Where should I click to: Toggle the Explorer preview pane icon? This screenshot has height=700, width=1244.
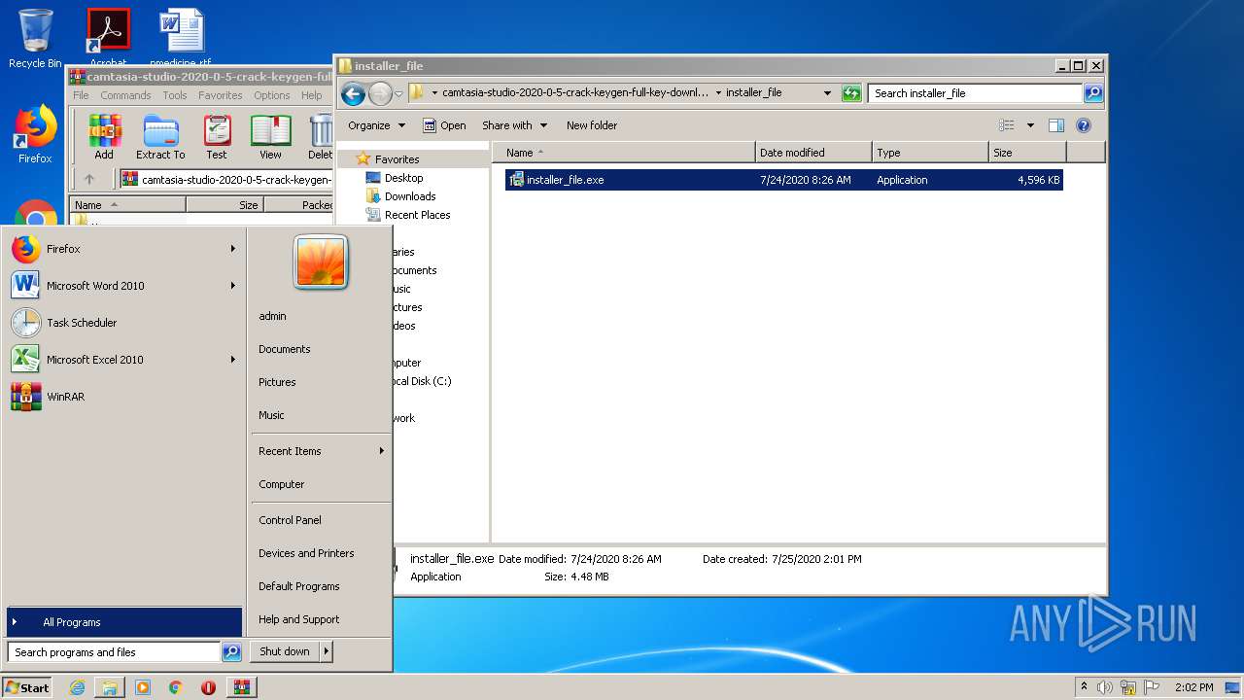pyautogui.click(x=1056, y=125)
